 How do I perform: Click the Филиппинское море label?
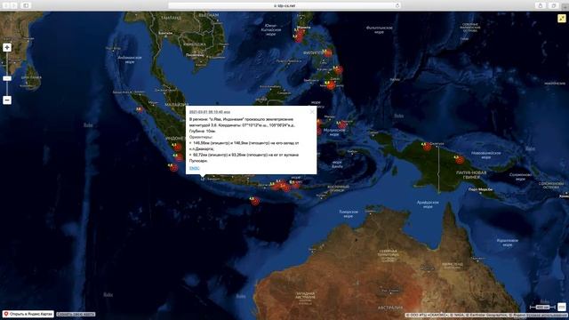(380, 29)
